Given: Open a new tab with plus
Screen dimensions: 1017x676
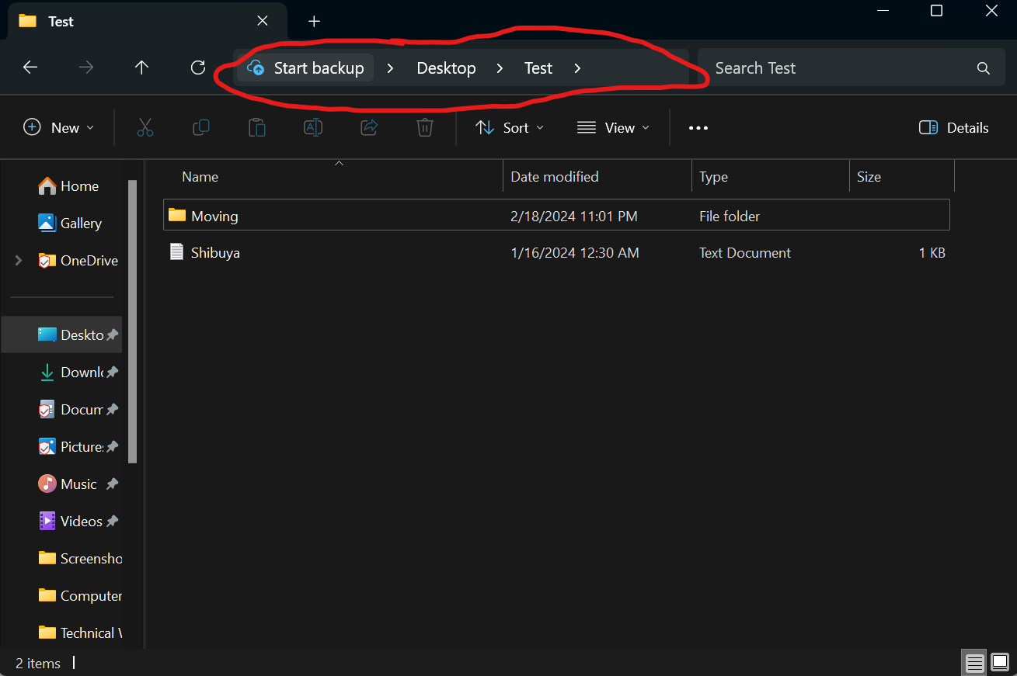Looking at the screenshot, I should (x=314, y=21).
